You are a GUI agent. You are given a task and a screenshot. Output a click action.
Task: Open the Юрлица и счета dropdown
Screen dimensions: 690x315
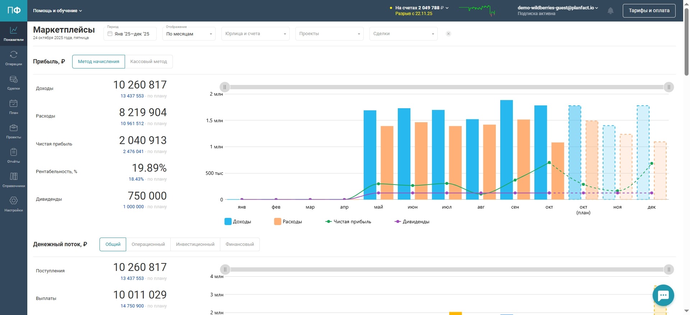256,34
